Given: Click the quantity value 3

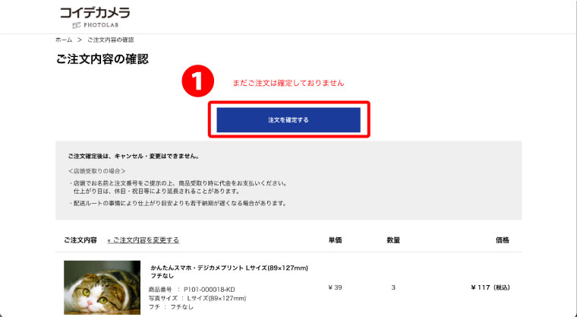Looking at the screenshot, I should [393, 287].
